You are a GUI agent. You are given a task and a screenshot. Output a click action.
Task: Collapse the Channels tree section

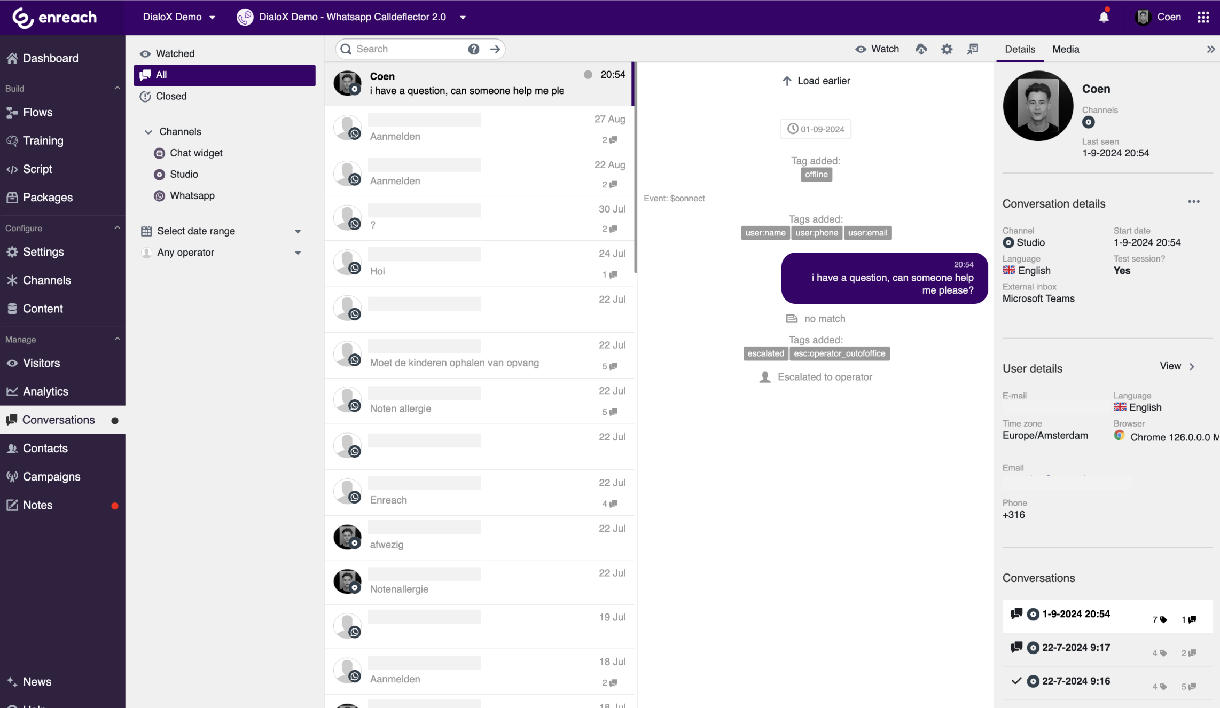coord(148,132)
